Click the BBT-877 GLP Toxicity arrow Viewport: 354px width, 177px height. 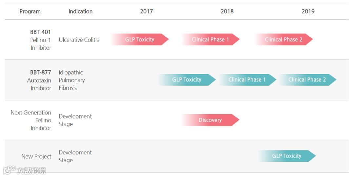pyautogui.click(x=187, y=80)
